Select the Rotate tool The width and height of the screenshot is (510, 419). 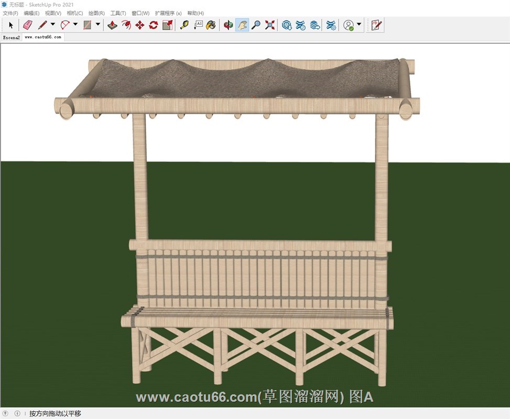153,25
